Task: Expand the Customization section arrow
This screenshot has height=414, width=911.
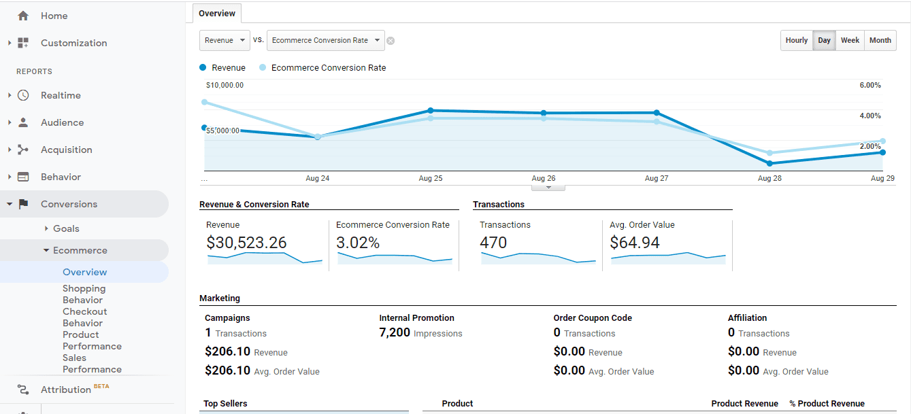Action: pos(10,43)
